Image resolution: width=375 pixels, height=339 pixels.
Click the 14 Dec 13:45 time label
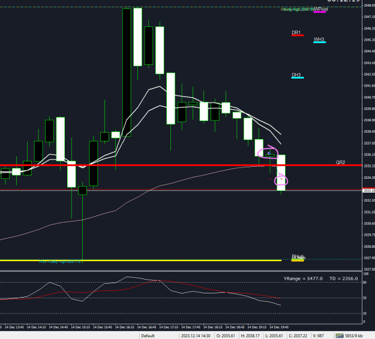[x=14, y=327]
